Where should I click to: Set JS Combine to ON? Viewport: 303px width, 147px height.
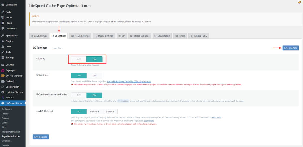(94, 75)
